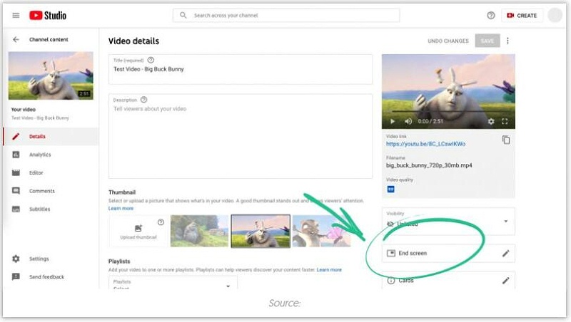This screenshot has height=322, width=571.
Task: Go to Analytics in the sidebar
Action: 40,155
